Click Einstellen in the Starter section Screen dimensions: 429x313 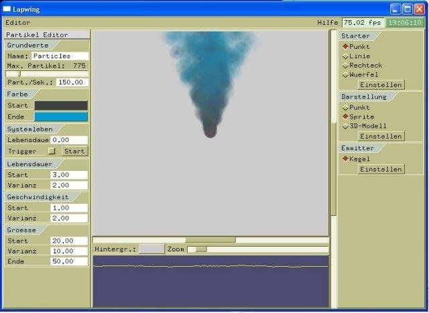point(381,85)
